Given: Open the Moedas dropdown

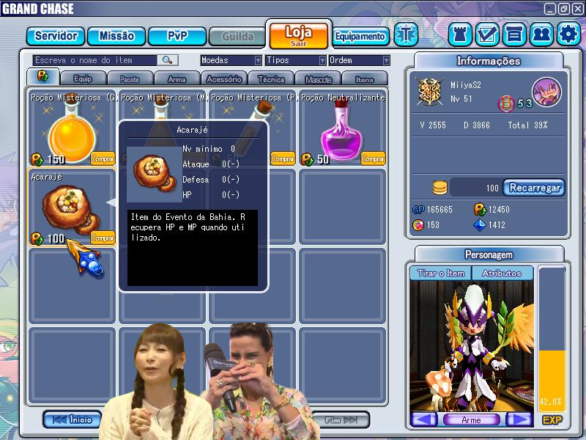Looking at the screenshot, I should (231, 60).
